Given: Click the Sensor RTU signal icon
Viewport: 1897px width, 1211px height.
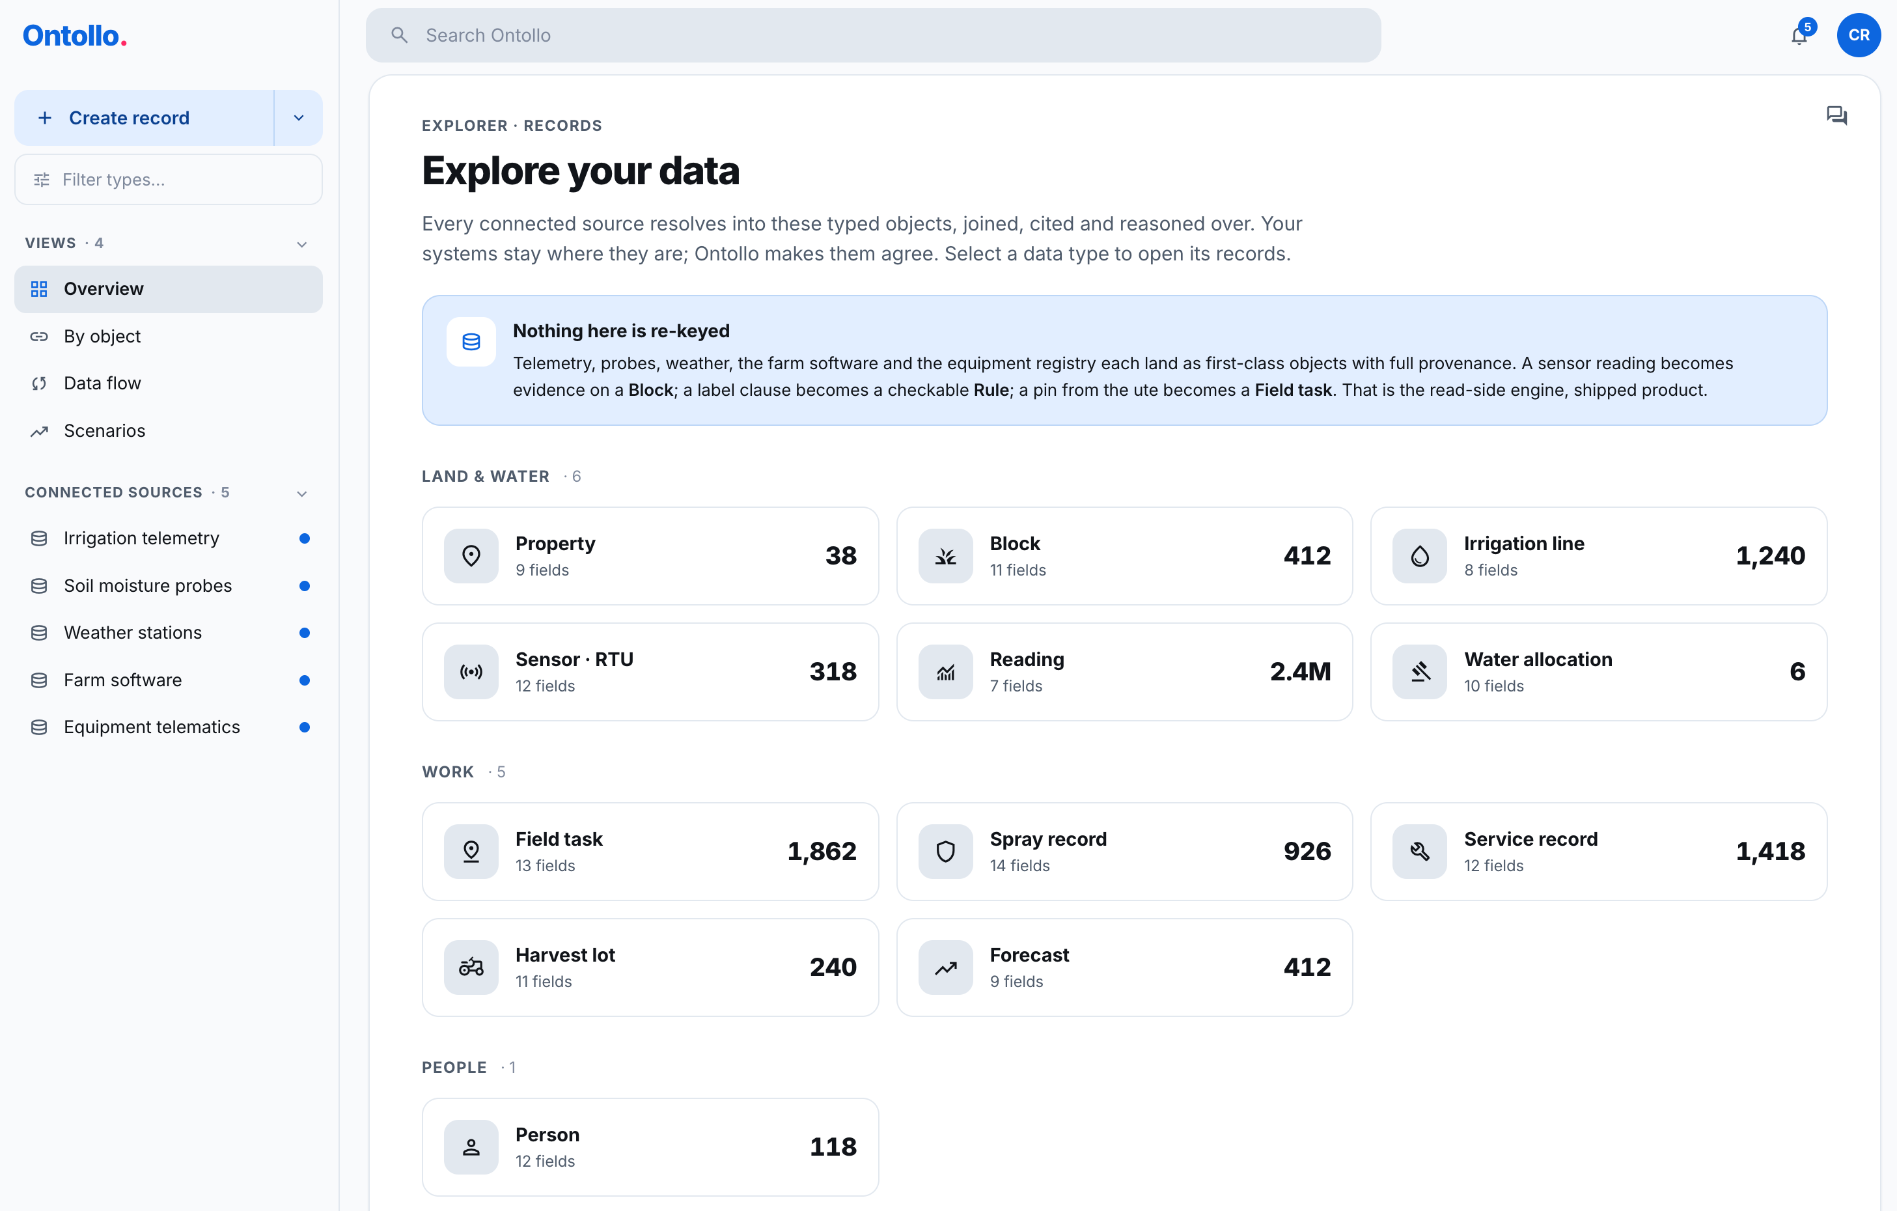Looking at the screenshot, I should 471,671.
